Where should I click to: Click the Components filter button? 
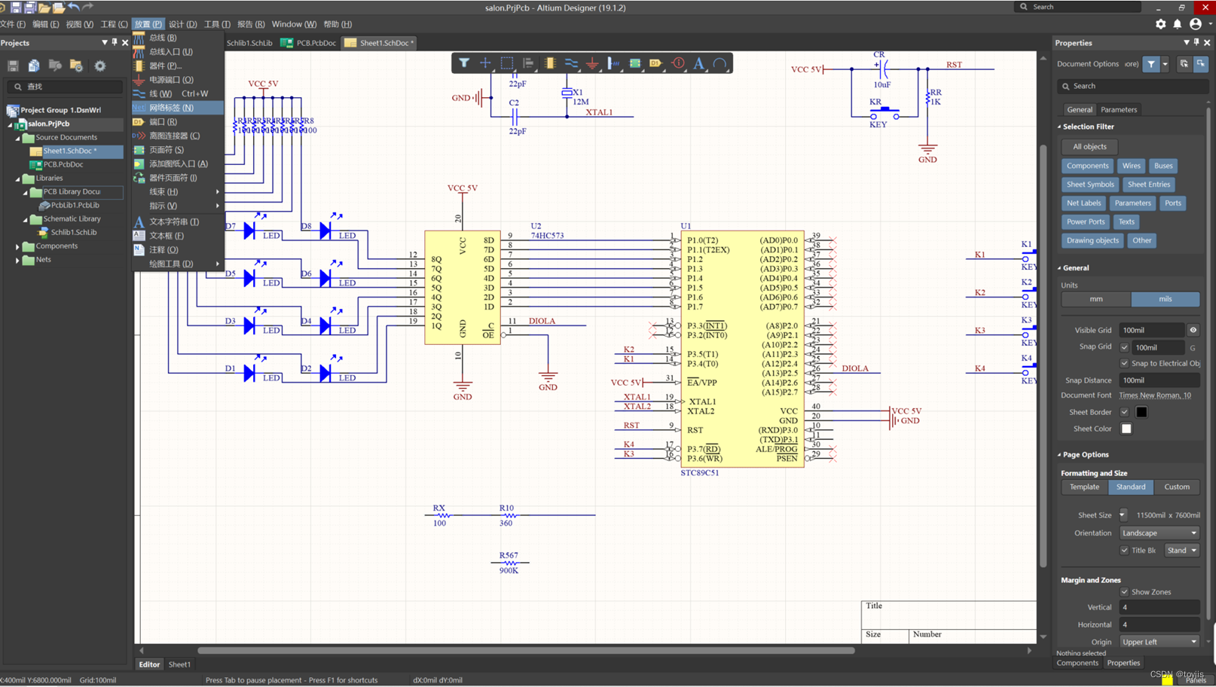tap(1087, 166)
